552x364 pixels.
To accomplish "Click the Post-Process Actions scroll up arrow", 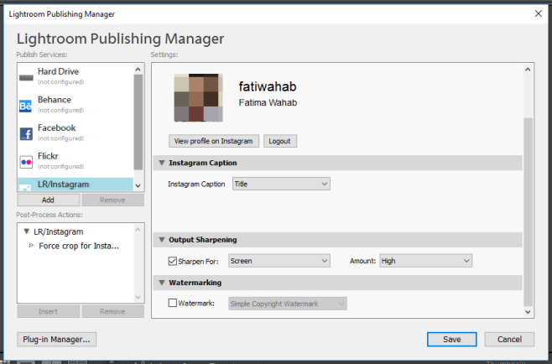I will (x=138, y=230).
